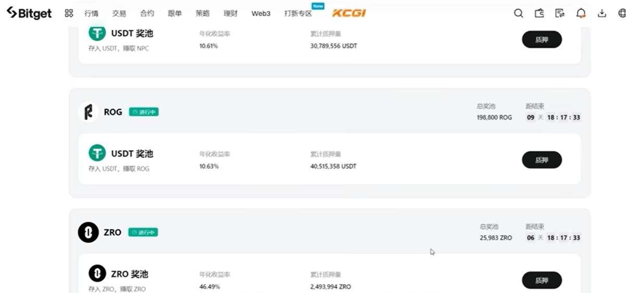Click the download app icon
This screenshot has width=626, height=293.
coord(602,14)
